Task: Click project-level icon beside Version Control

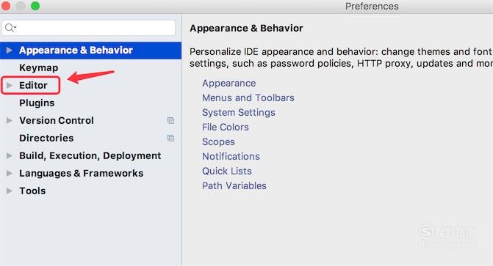Action: tap(170, 120)
